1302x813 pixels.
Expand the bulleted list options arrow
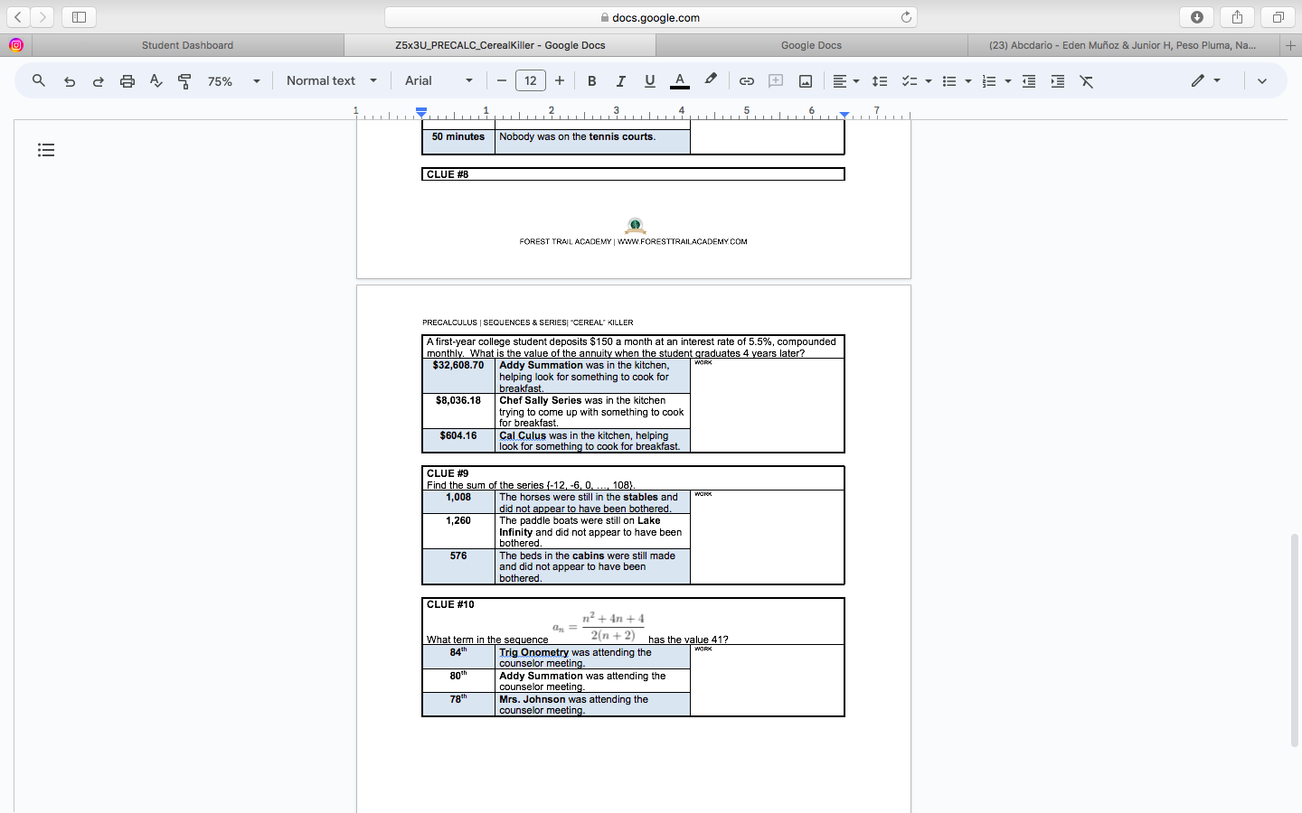[x=968, y=81]
